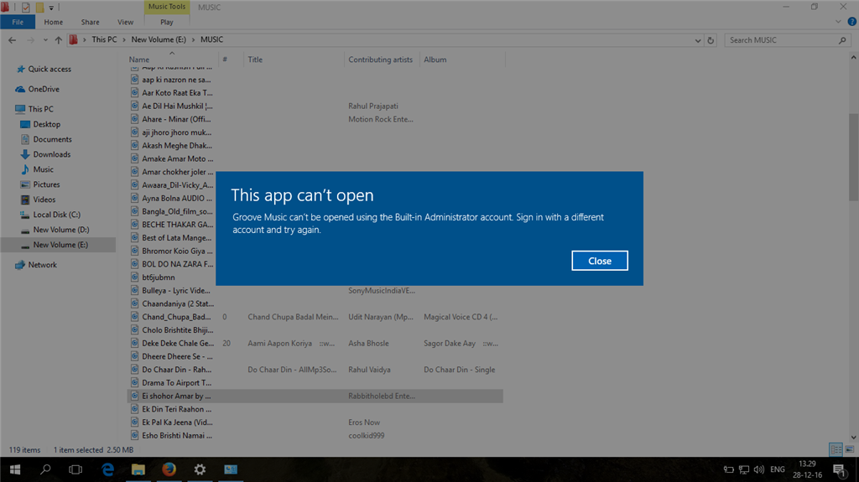Select the file 'Ek Pal Ka Jeena (Vid...'
The height and width of the screenshot is (482, 859).
(177, 422)
